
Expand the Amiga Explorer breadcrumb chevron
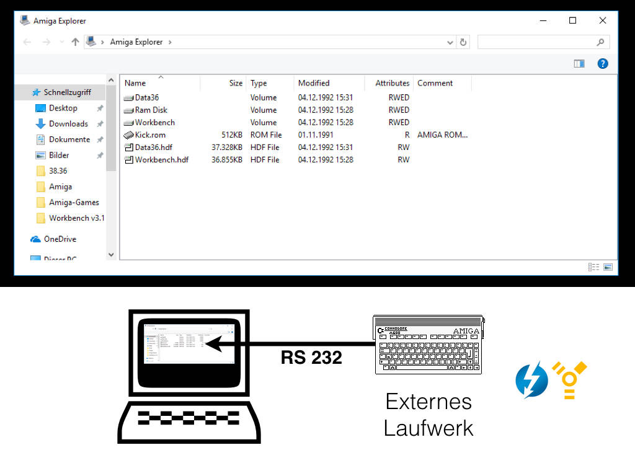pos(170,42)
